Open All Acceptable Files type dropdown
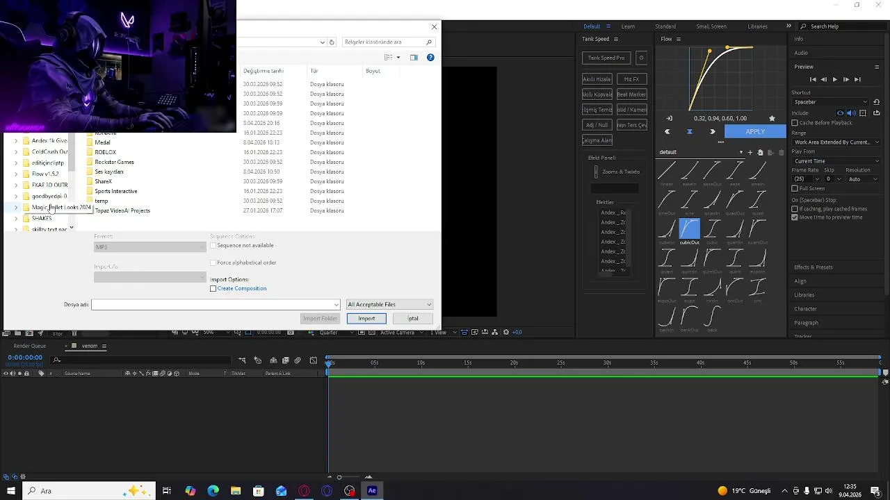The height and width of the screenshot is (500, 890). tap(389, 304)
